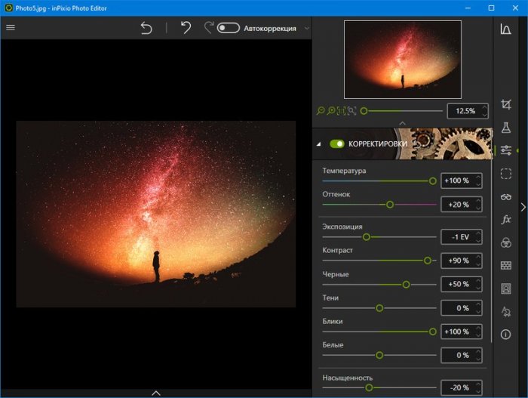Open the presets flask icon
528x398 pixels.
click(x=505, y=128)
